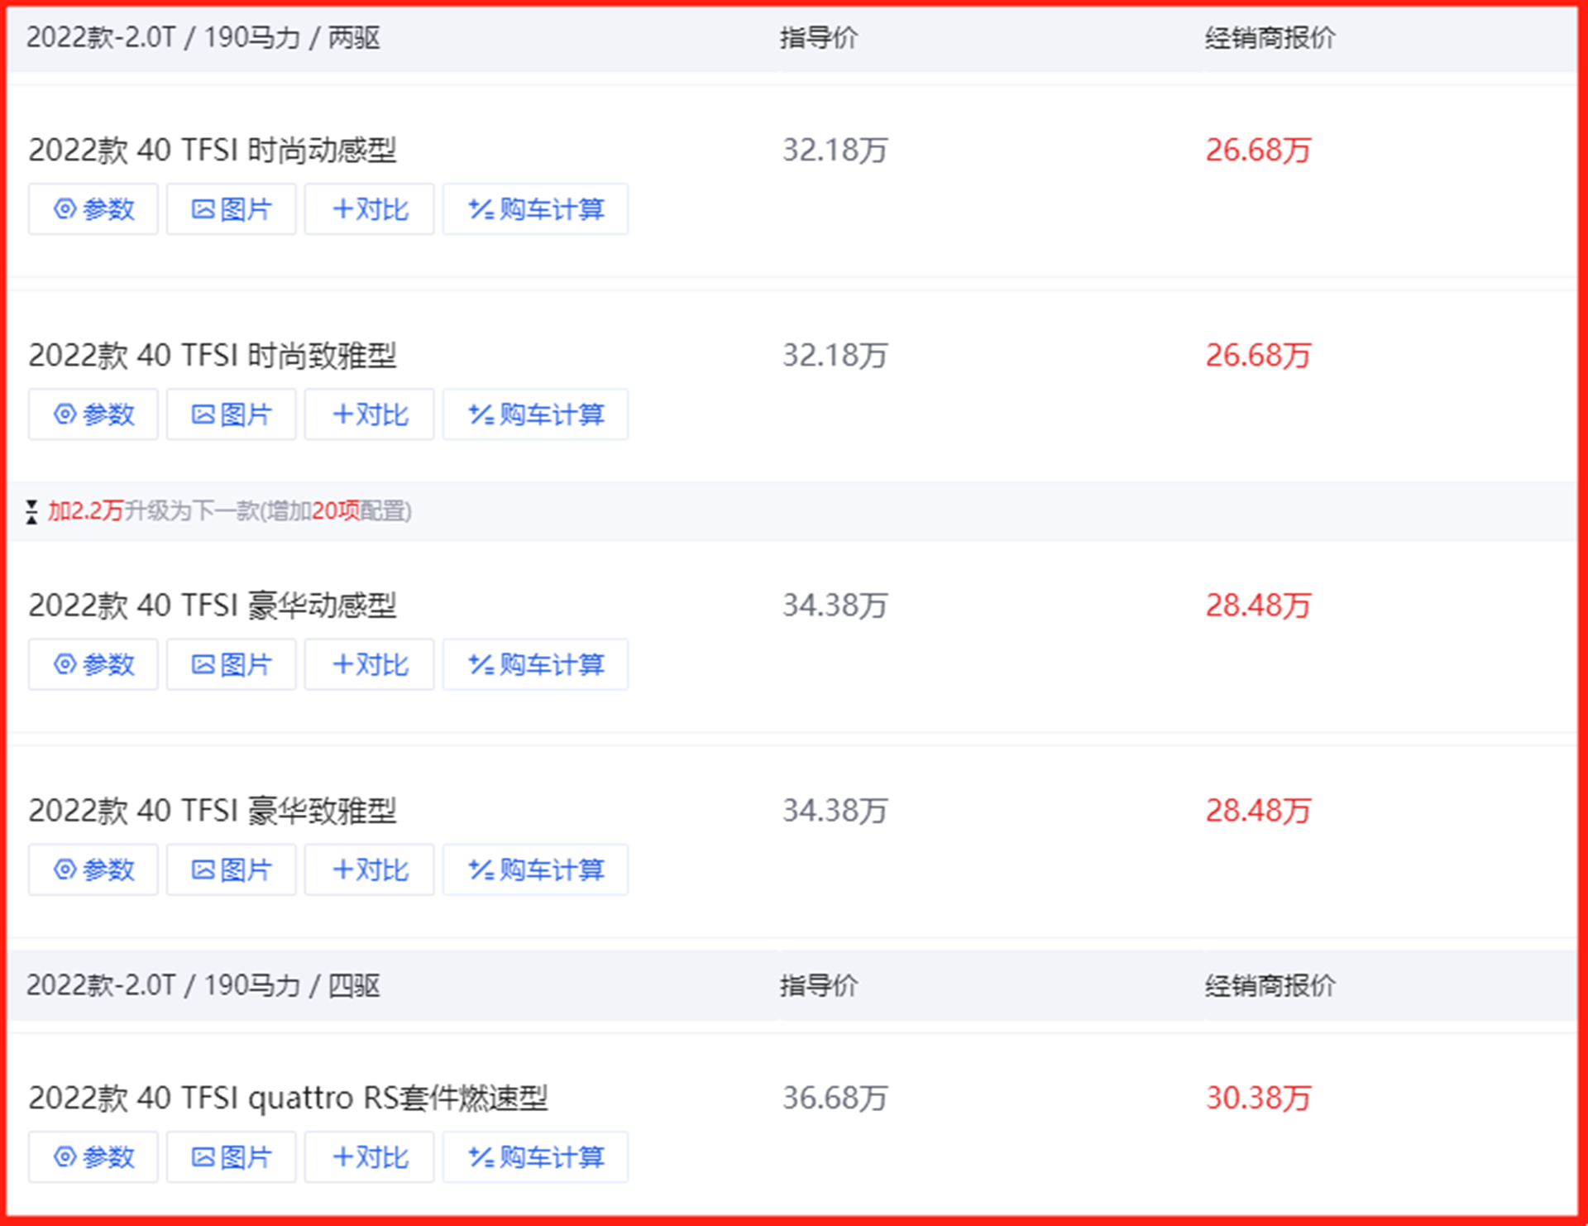Add 40 TFSI 时尚致雅型 to 对比
The width and height of the screenshot is (1588, 1226).
[369, 414]
